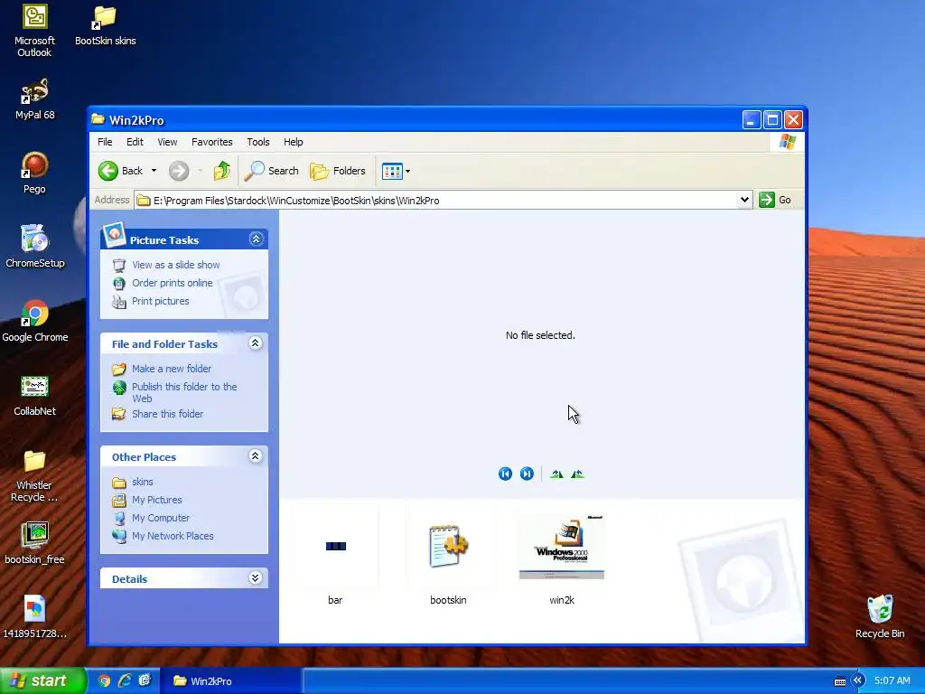
Task: Open the Views button menu
Action: [x=396, y=171]
